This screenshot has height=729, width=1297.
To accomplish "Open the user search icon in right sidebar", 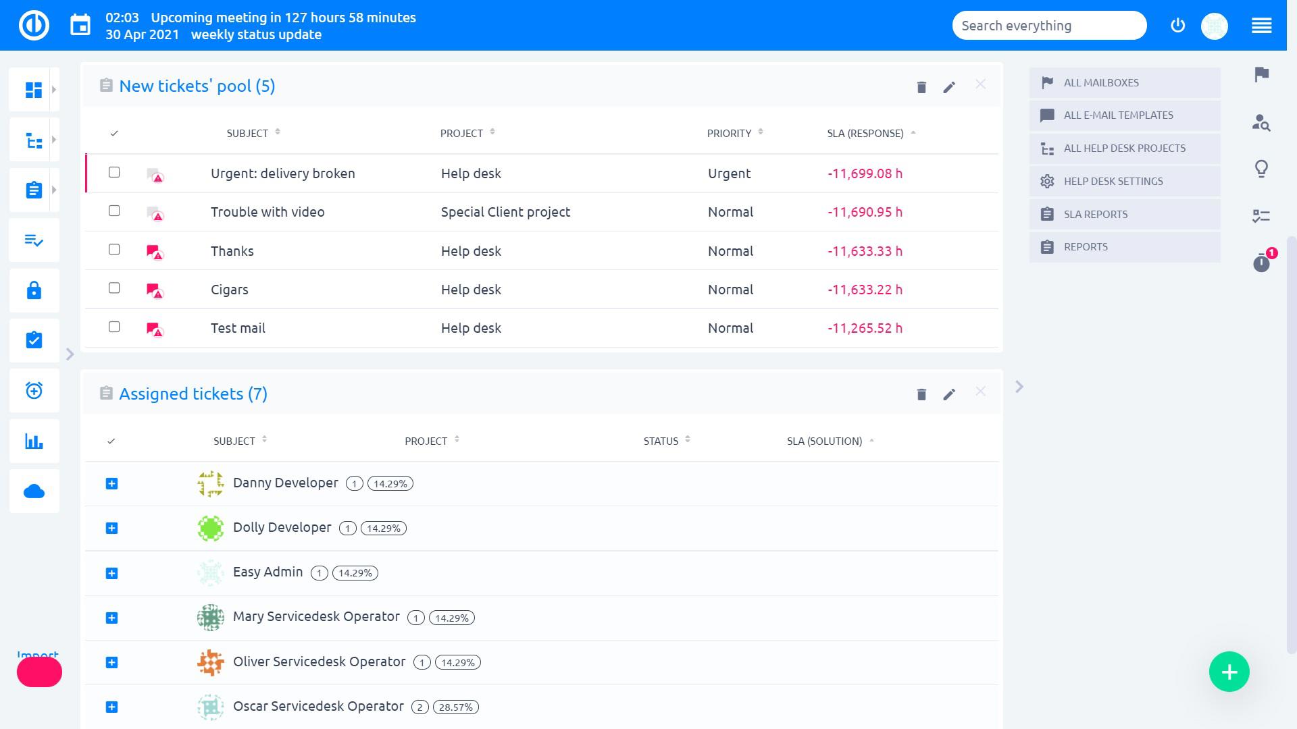I will pos(1261,122).
